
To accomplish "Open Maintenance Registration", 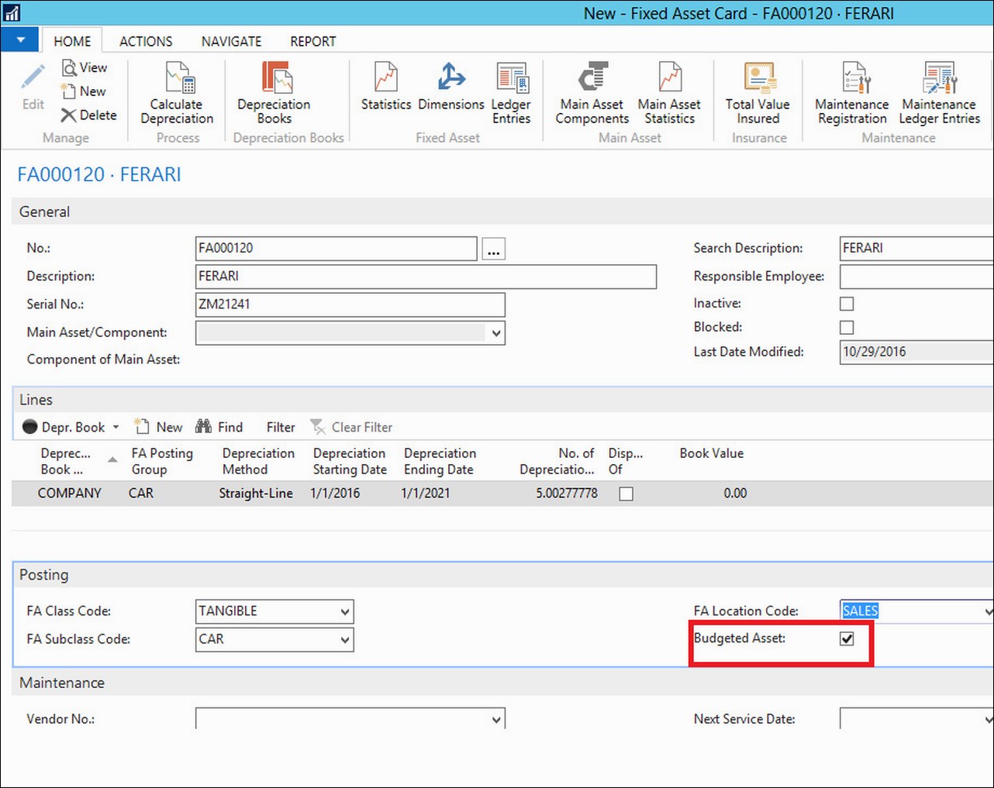I will pos(852,93).
